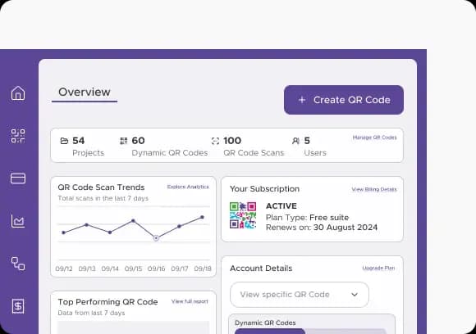Click the 'Your Subscription' heading
This screenshot has height=334, width=476.
click(264, 189)
